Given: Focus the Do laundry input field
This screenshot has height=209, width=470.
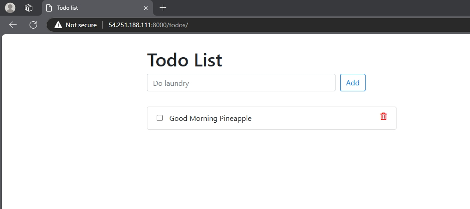Looking at the screenshot, I should click(x=241, y=83).
